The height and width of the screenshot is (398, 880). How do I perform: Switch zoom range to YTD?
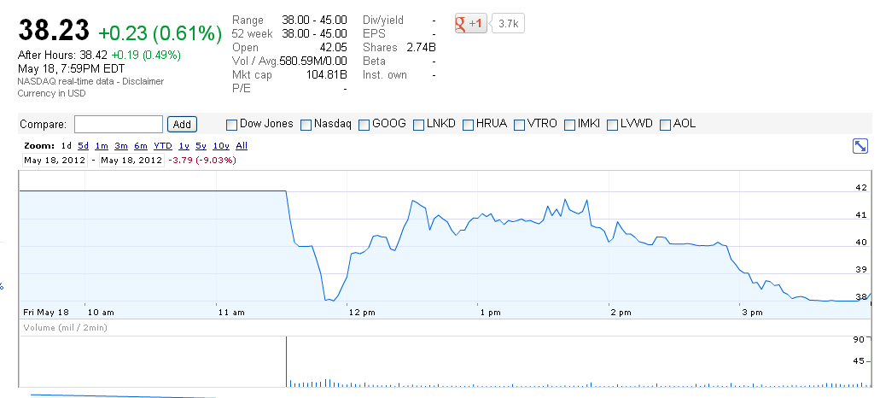click(162, 146)
